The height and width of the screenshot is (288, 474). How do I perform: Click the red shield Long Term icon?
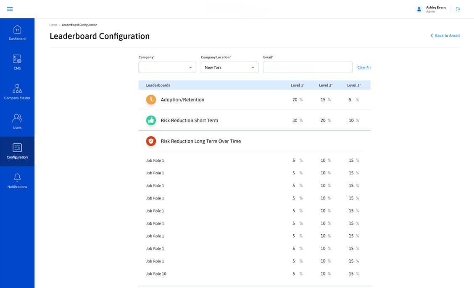[x=151, y=141]
